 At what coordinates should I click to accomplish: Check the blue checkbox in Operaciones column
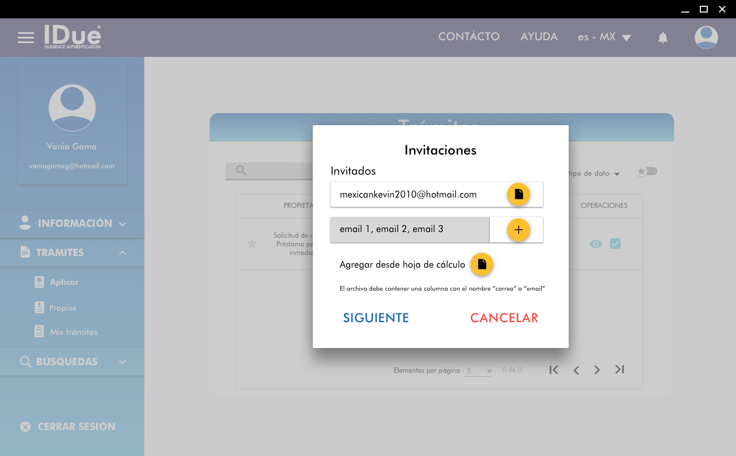pos(615,244)
